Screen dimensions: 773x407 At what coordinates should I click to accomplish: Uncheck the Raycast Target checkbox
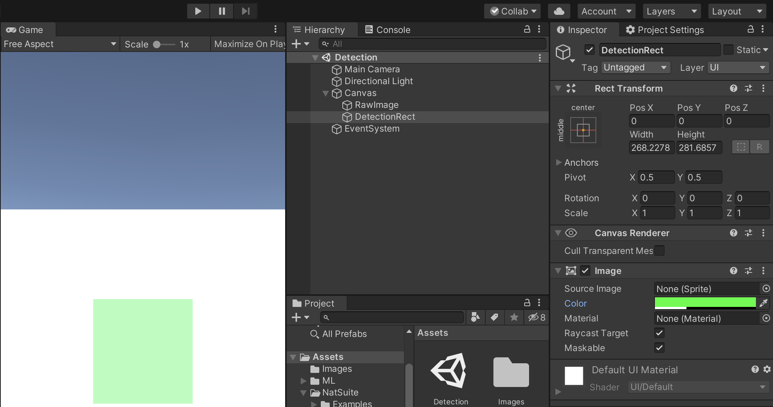click(659, 333)
